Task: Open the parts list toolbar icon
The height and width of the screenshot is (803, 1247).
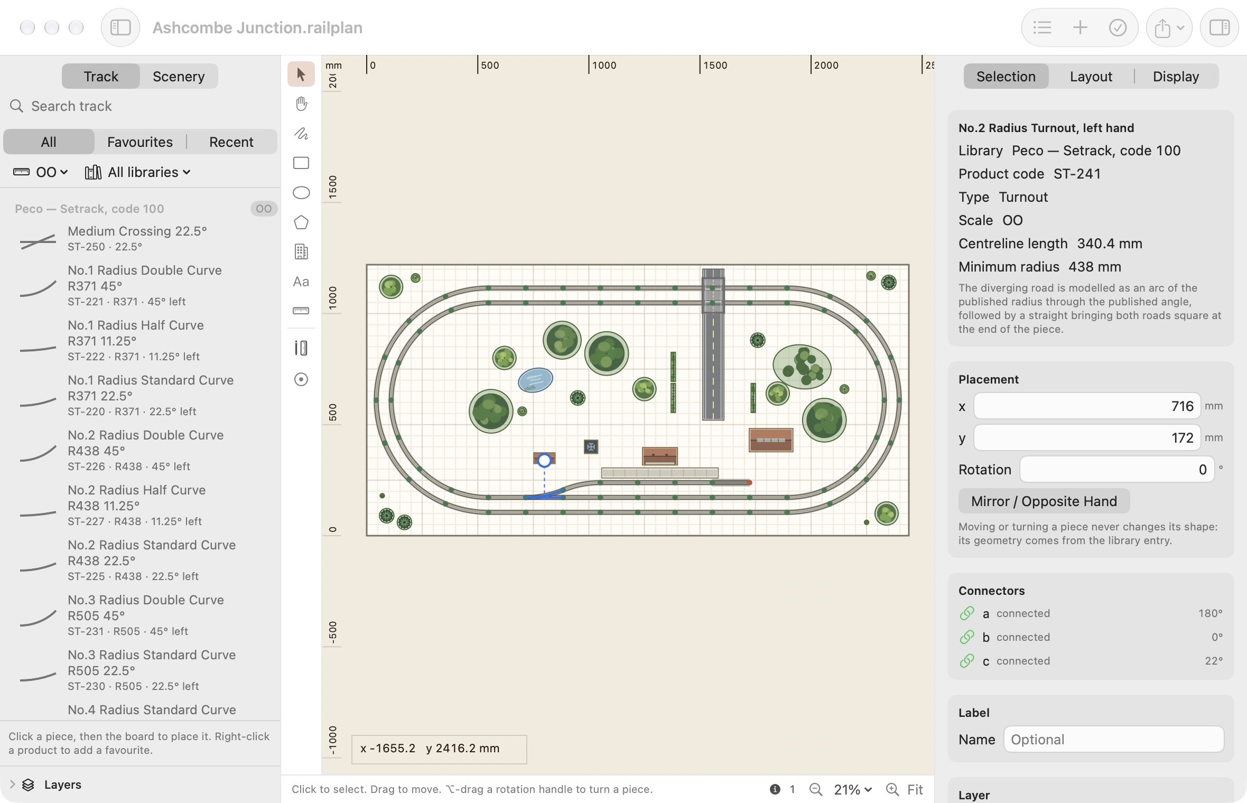Action: point(1043,27)
